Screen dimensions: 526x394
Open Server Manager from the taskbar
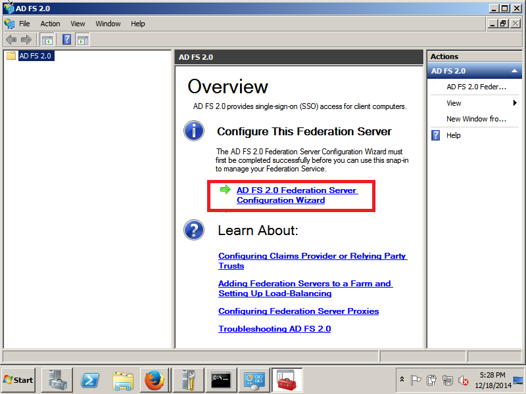57,380
